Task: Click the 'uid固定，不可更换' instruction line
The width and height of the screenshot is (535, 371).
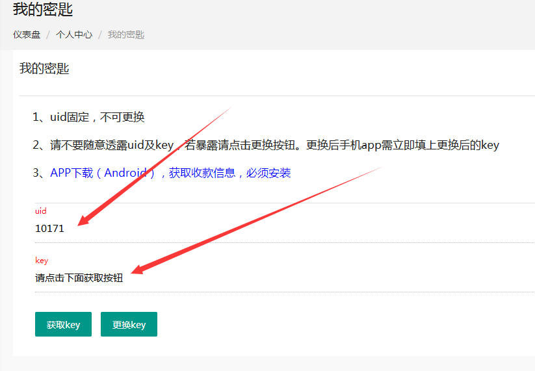Action: click(x=88, y=118)
